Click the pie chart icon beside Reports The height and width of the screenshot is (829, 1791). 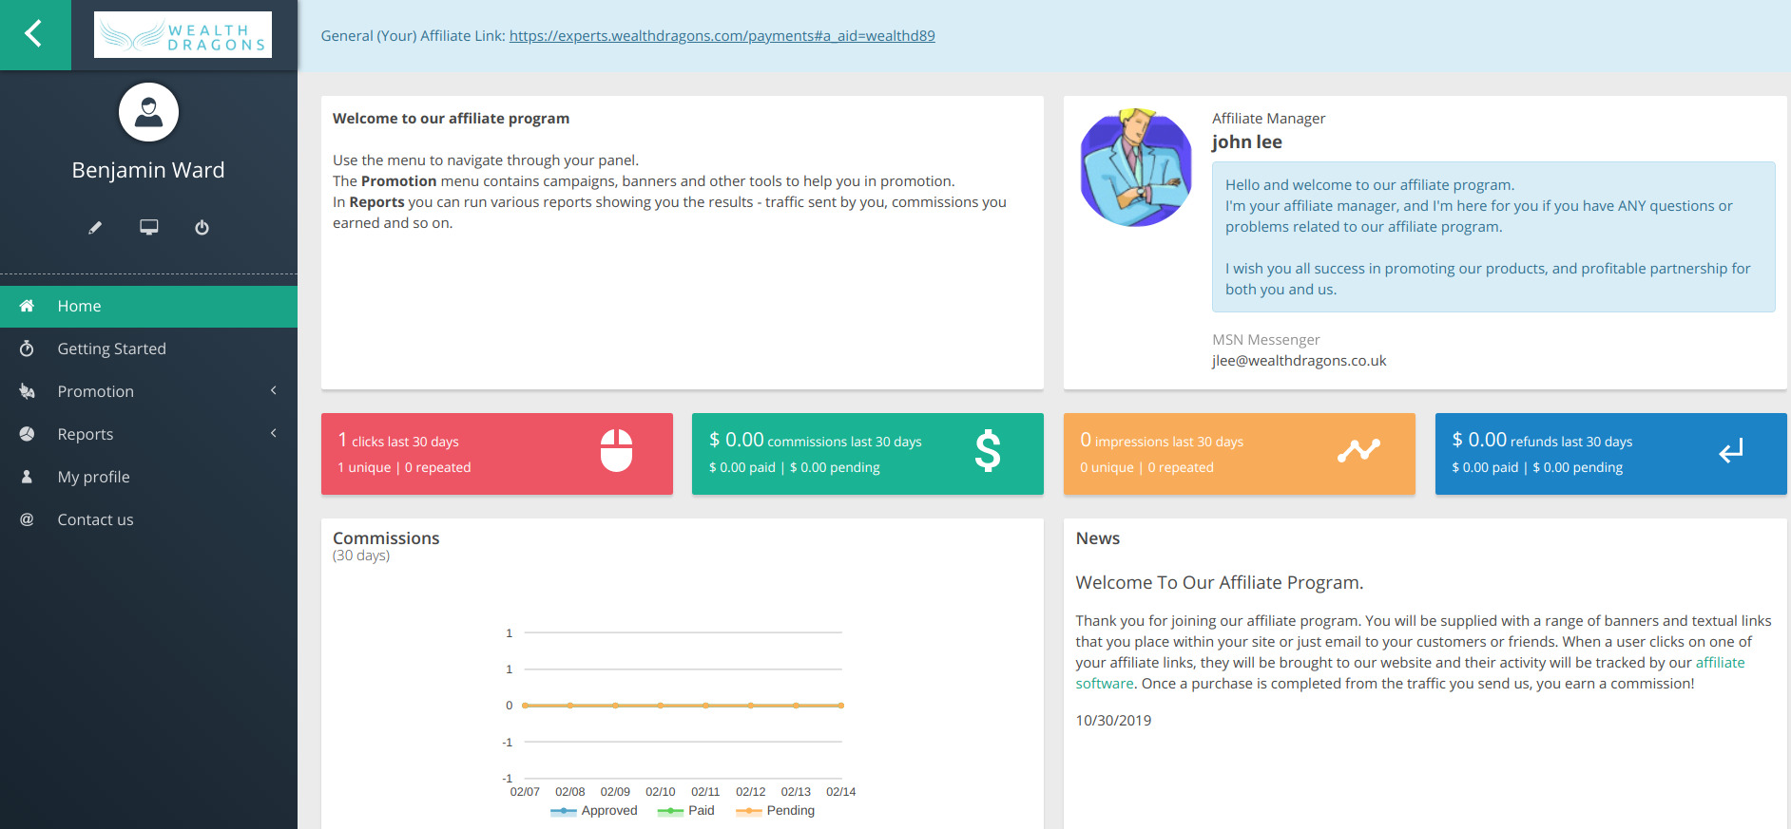27,434
